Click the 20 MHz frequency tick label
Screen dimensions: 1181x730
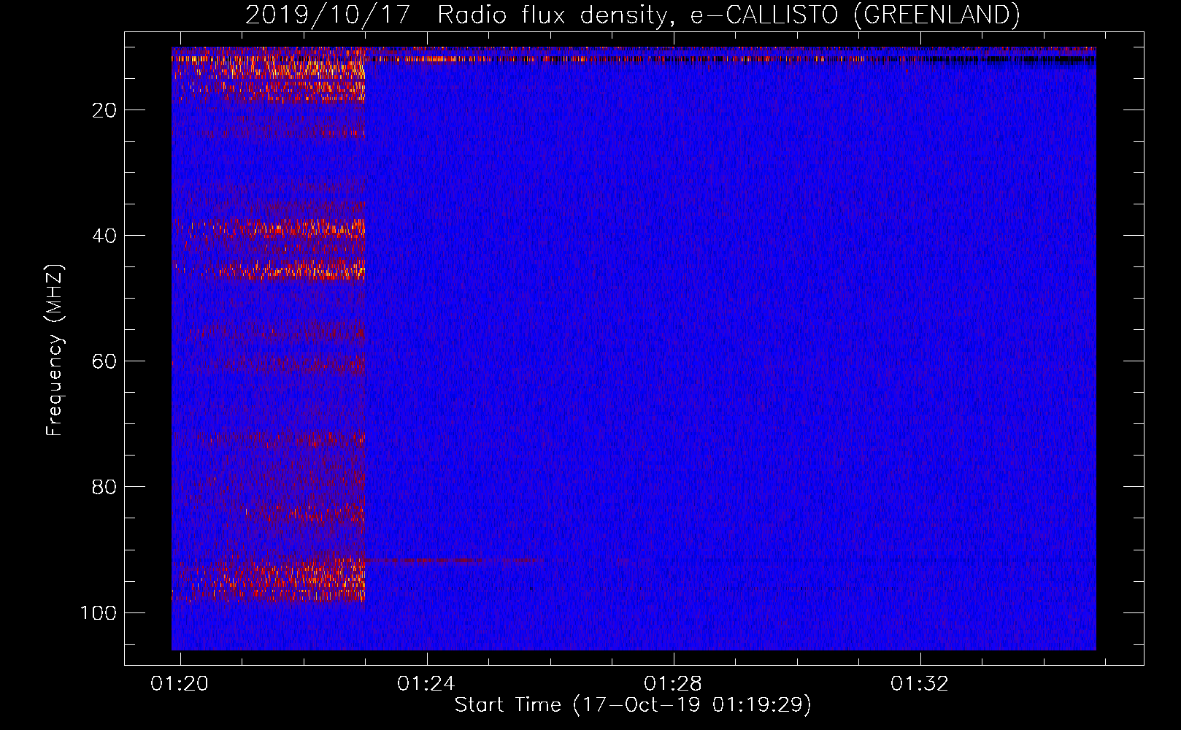tap(104, 110)
